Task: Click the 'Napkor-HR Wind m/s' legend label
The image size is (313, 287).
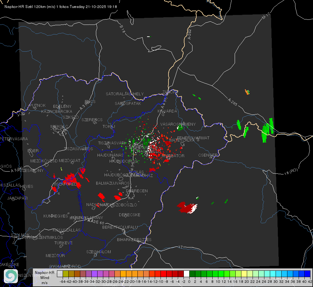Action: click(x=44, y=277)
